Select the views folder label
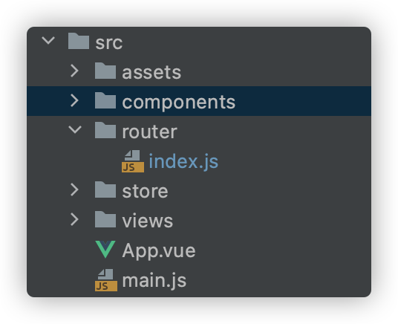This screenshot has height=324, width=398. 148,221
